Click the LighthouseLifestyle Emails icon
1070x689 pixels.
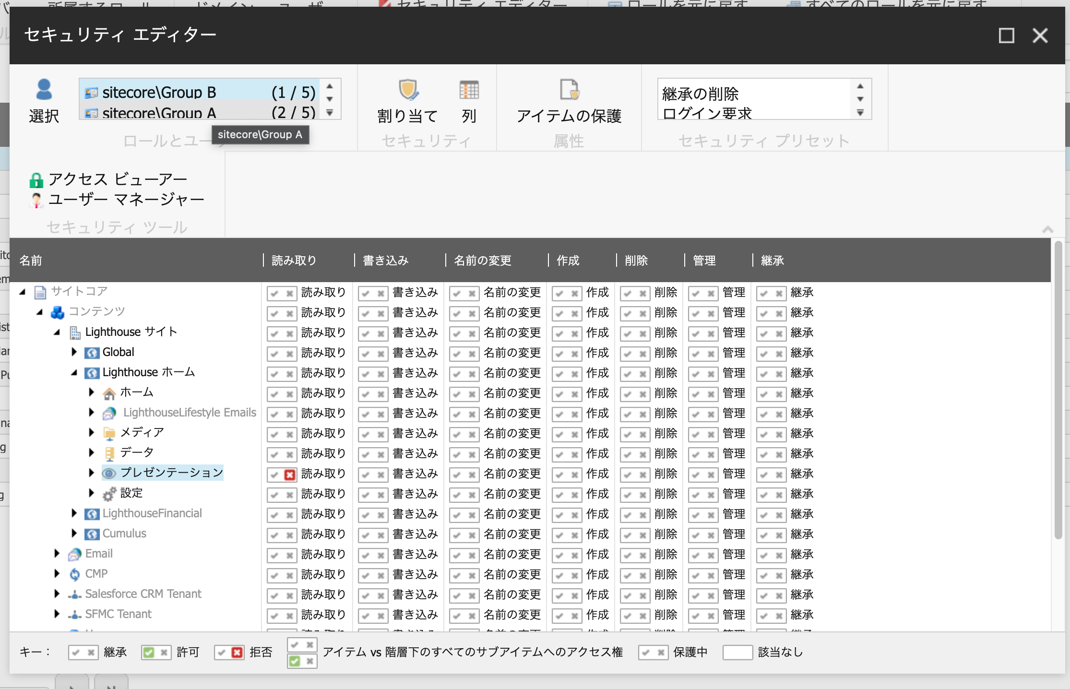point(109,413)
